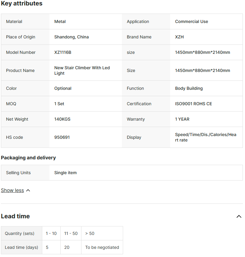Select the Certification value ISO9001 ROHS CE
This screenshot has height=257, width=245.
click(193, 104)
